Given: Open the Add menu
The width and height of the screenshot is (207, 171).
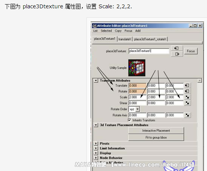Looking at the screenshot, I should tap(138, 31).
